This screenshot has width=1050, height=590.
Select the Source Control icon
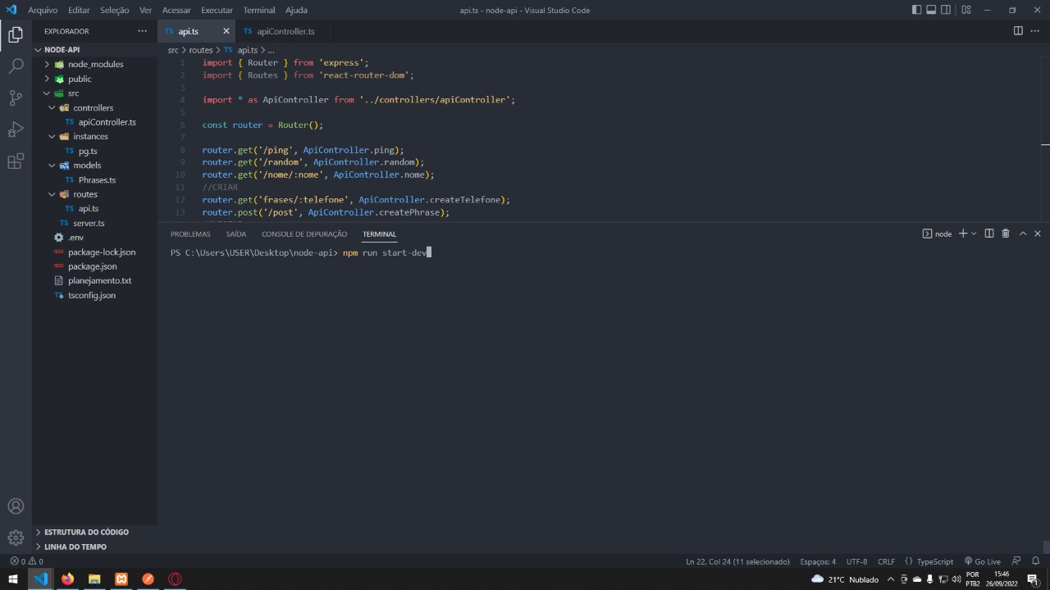16,98
